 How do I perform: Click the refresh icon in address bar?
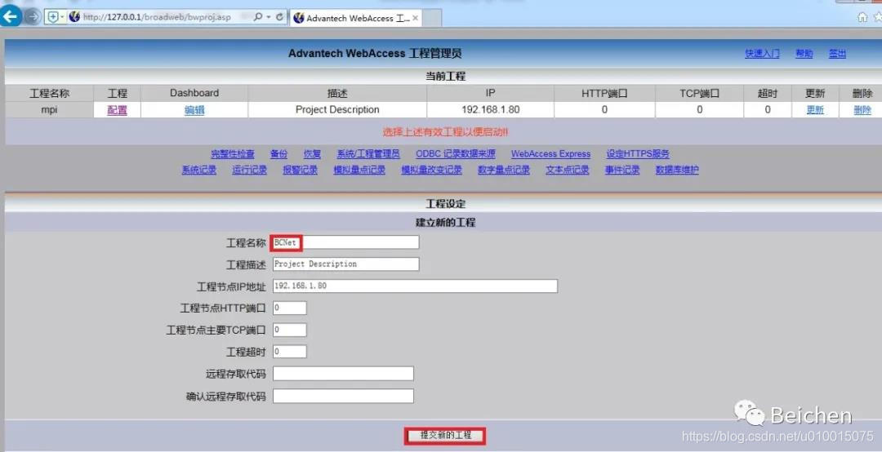[x=279, y=17]
